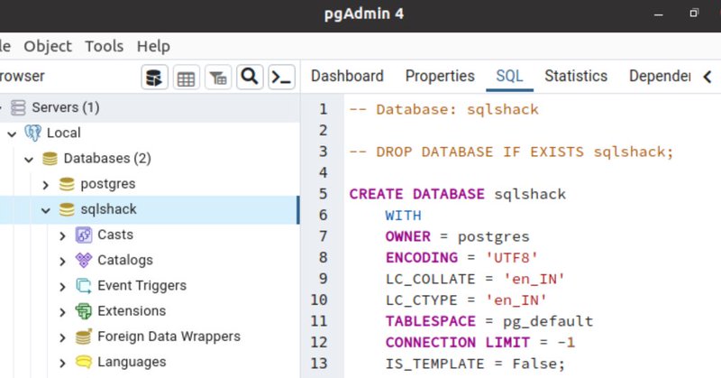Open the Dependencies tab
Viewport: 721px width, 378px height.
pyautogui.click(x=660, y=76)
